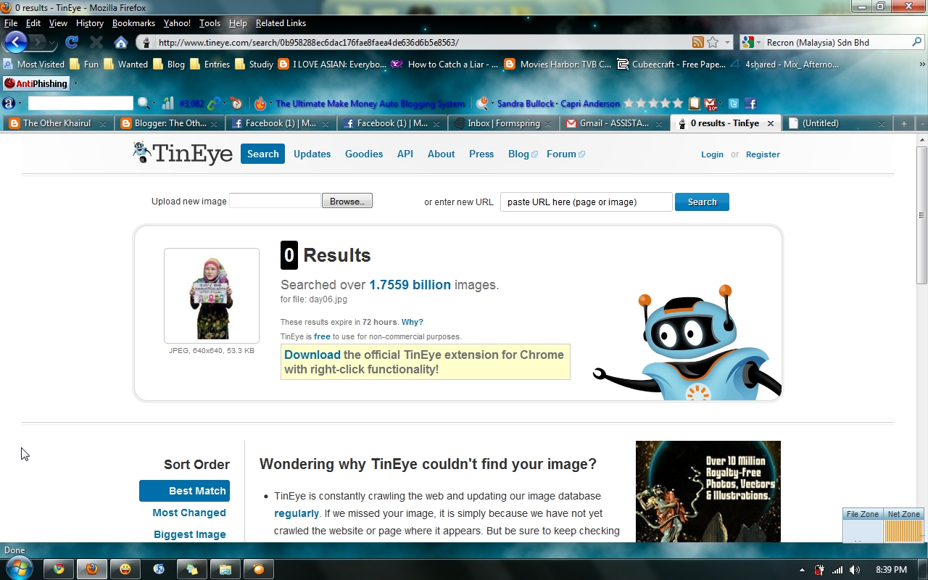Viewport: 928px width, 580px height.
Task: Switch to the Gmail - ASSISTA... tab
Action: [x=615, y=123]
